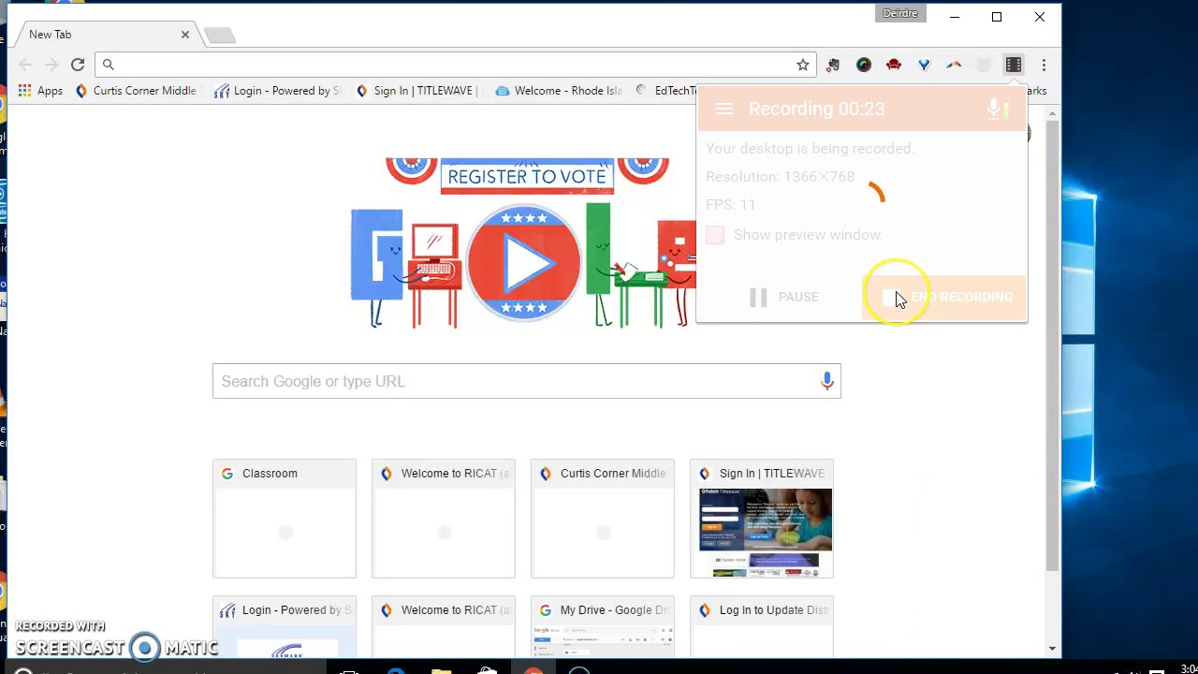Image resolution: width=1198 pixels, height=674 pixels.
Task: Open the recorder popup hamburger menu
Action: click(724, 109)
